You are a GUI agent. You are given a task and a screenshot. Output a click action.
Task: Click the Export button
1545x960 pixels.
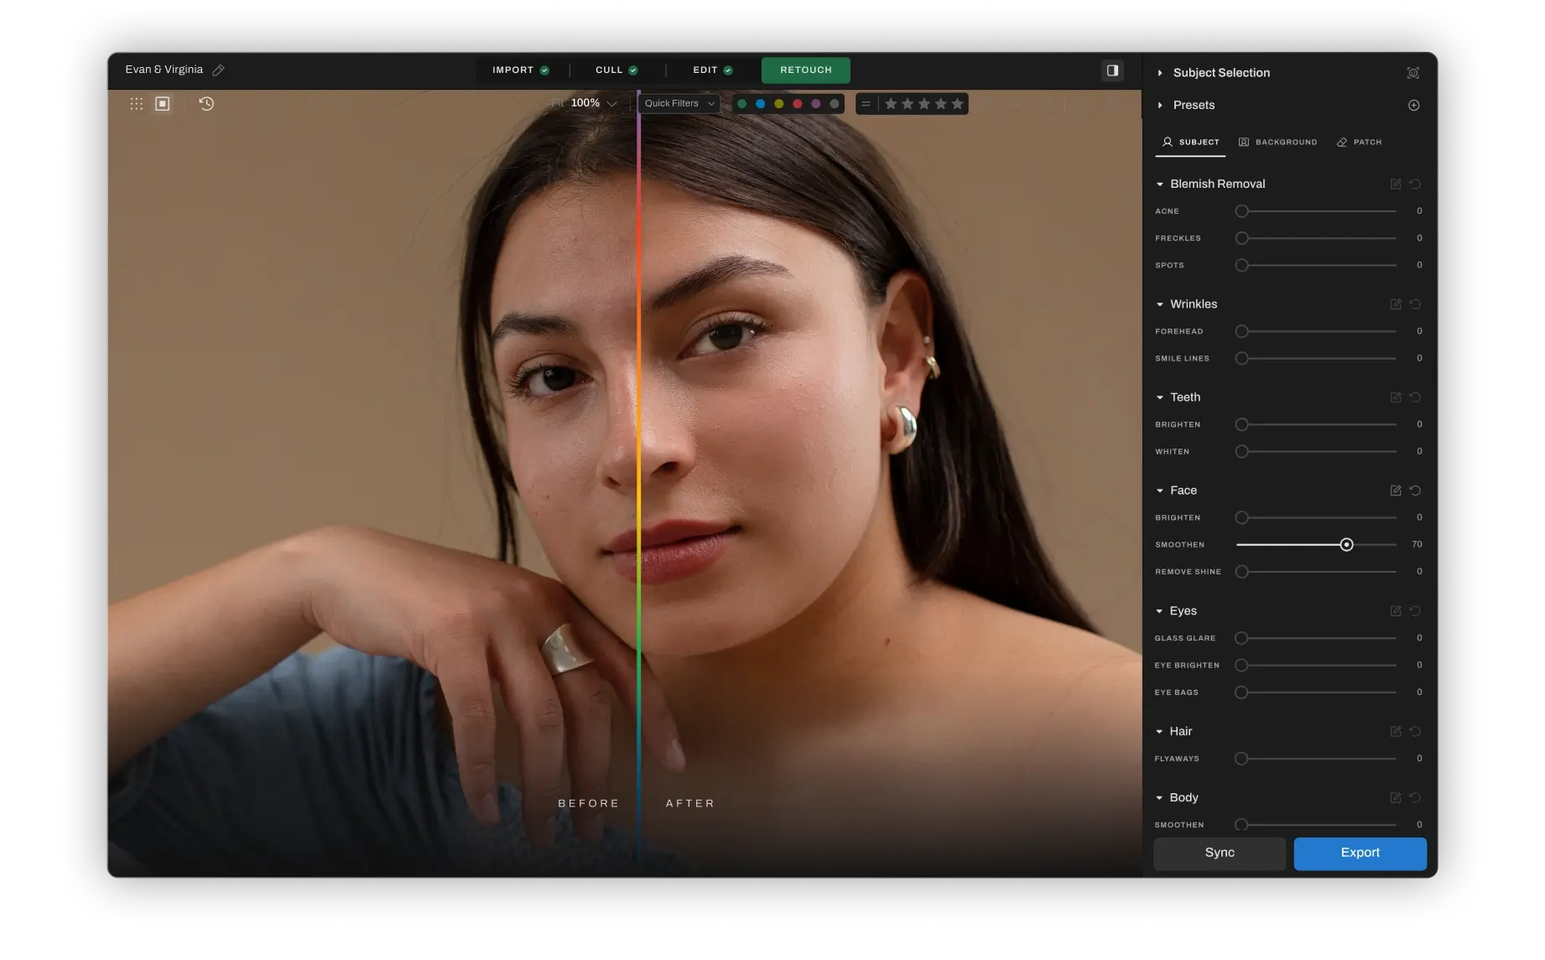click(1360, 853)
